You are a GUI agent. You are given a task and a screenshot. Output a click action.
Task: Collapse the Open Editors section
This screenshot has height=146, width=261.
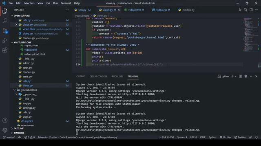click(12, 15)
